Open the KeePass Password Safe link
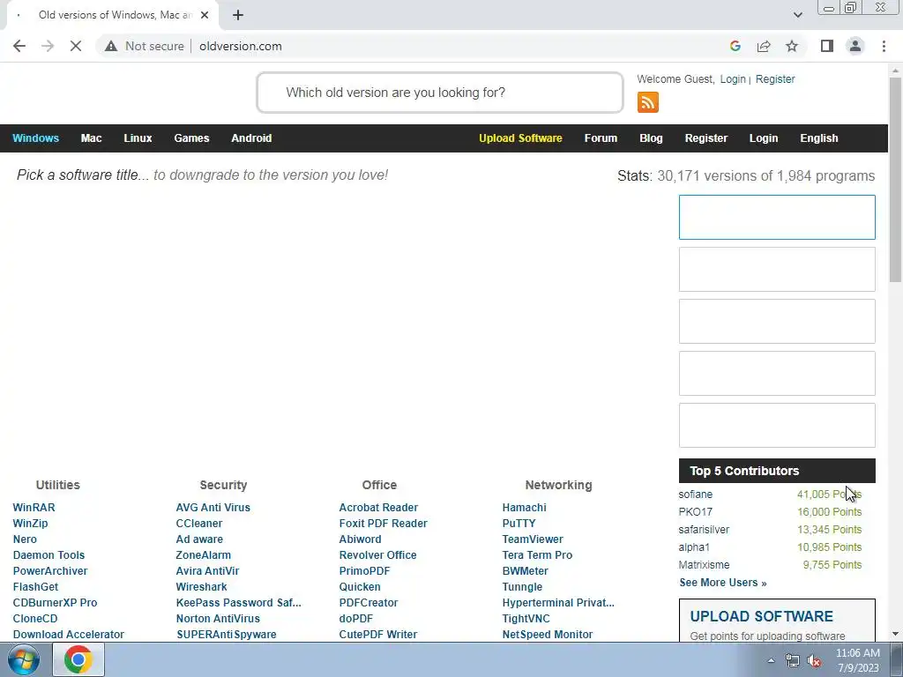903x677 pixels. 238,603
